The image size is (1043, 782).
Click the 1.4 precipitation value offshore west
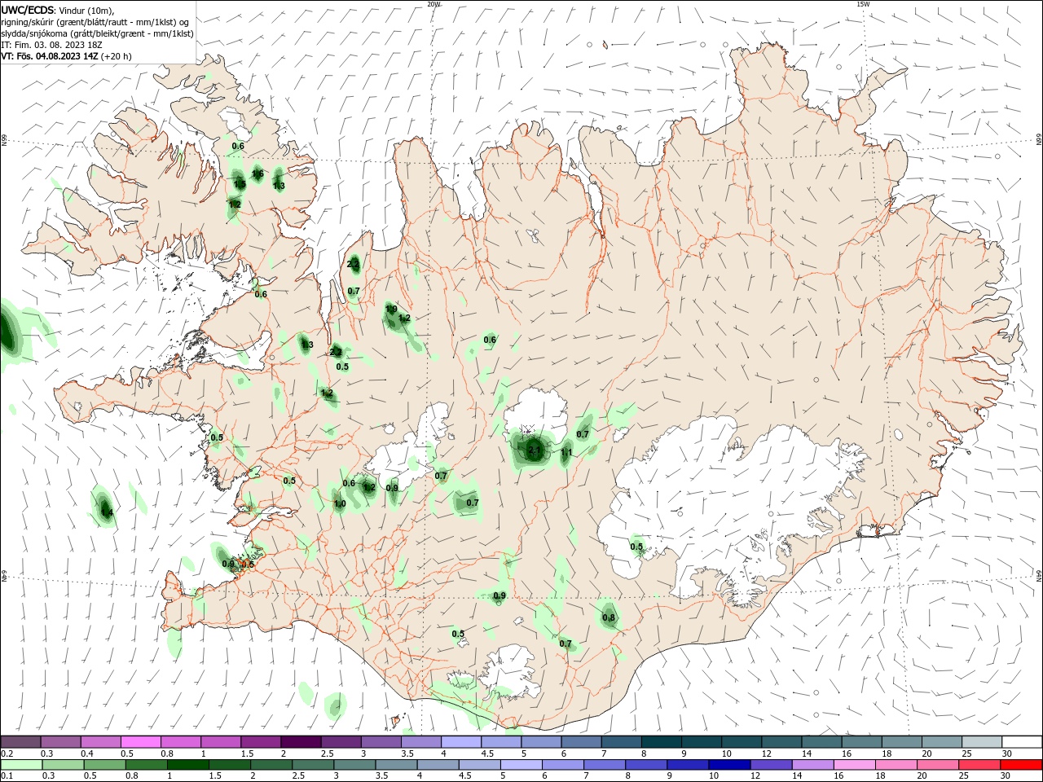click(107, 512)
